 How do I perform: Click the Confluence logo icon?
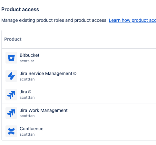(11, 131)
